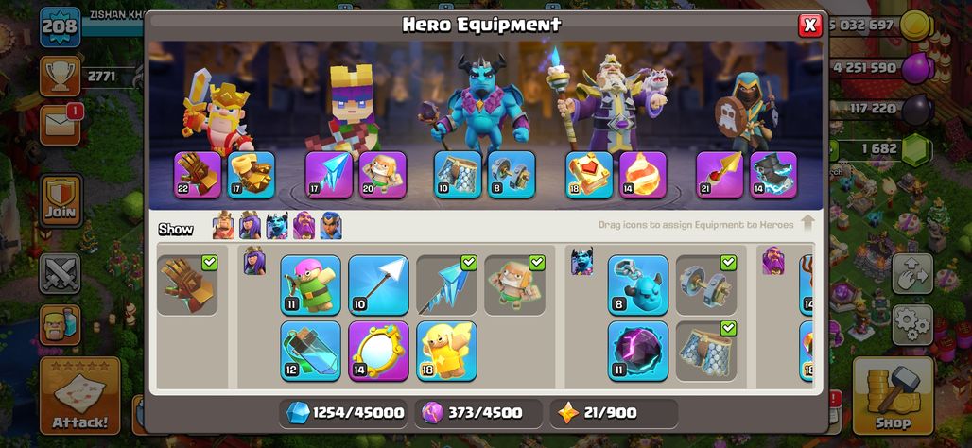Toggle the Barbarian King filter in Show row
972x448 pixels.
pyautogui.click(x=223, y=226)
